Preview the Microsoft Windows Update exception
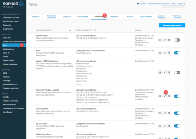The image size is (196, 139). tap(160, 96)
